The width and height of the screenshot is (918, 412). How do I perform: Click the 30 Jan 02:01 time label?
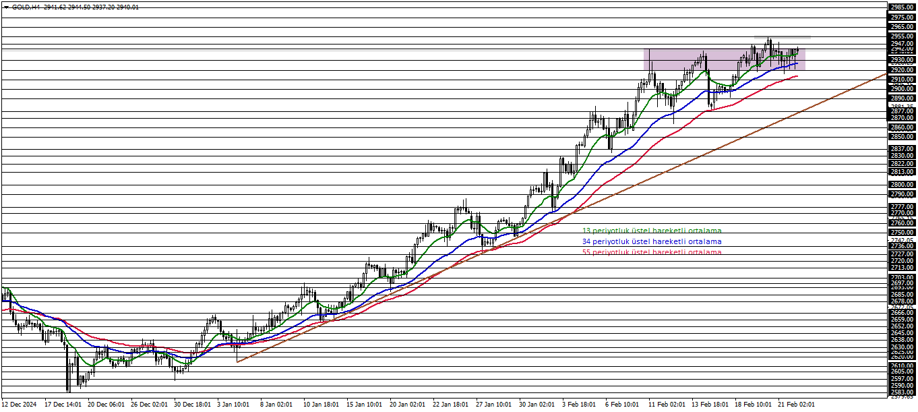click(537, 405)
